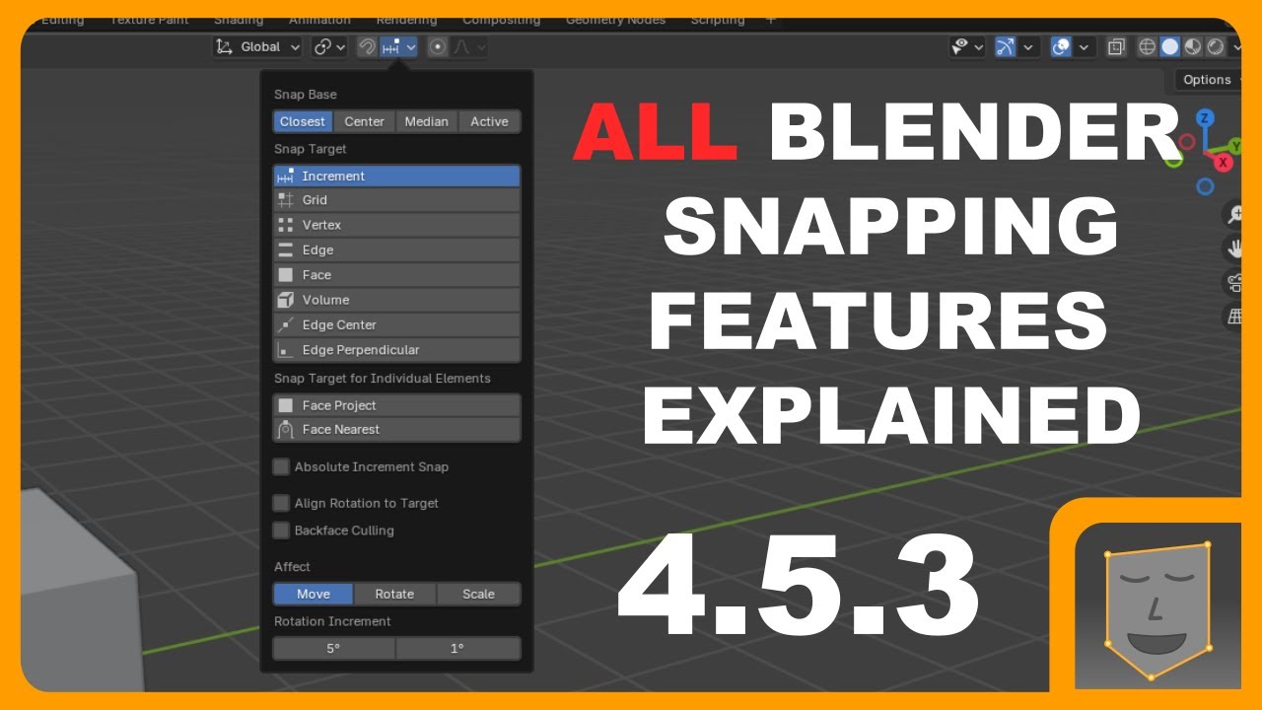The width and height of the screenshot is (1262, 710).
Task: Click the pan hand viewport icon
Action: (x=1234, y=248)
